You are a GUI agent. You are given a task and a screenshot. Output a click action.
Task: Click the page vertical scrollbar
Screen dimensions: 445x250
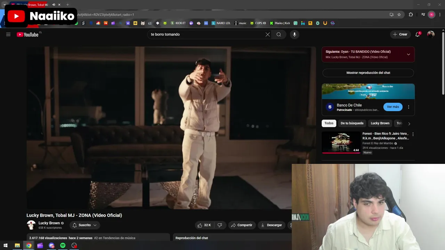443,62
